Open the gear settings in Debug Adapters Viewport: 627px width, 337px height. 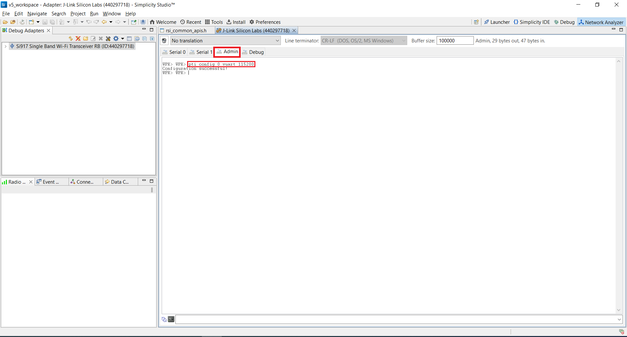116,38
